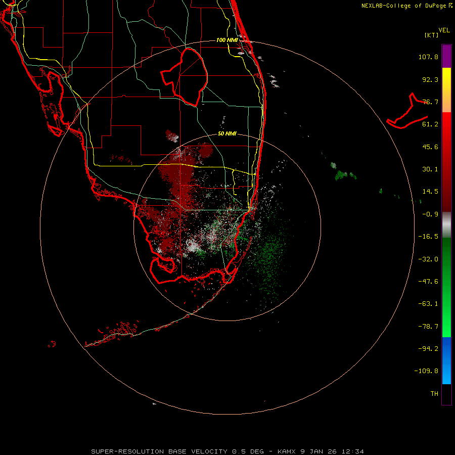Select the 107.8 velocity scale value
The height and width of the screenshot is (455, 455).
pyautogui.click(x=428, y=57)
